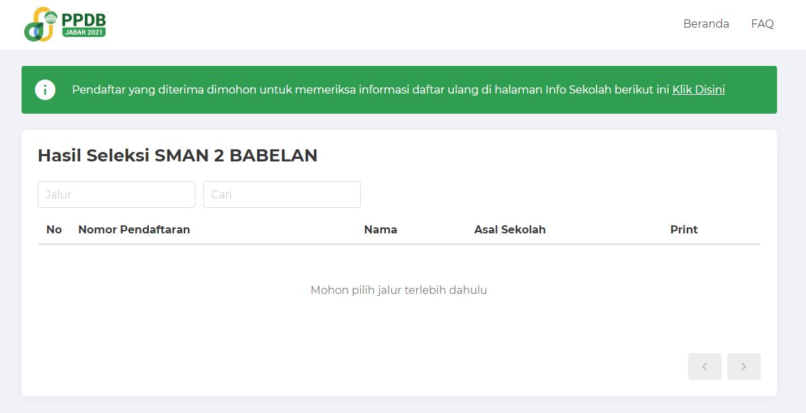The height and width of the screenshot is (413, 806).
Task: Click the info icon in green banner
Action: pos(45,89)
